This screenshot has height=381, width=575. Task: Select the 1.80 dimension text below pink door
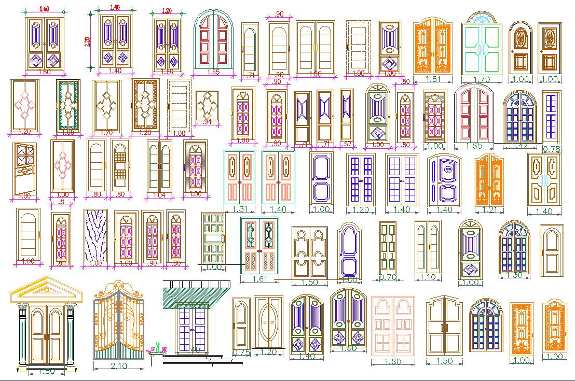click(393, 362)
